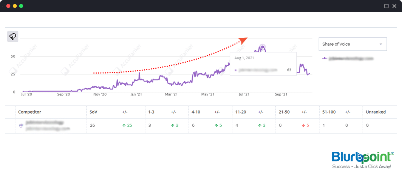
Task: Click the minimize dash icon in title bar
Action: coord(377,6)
